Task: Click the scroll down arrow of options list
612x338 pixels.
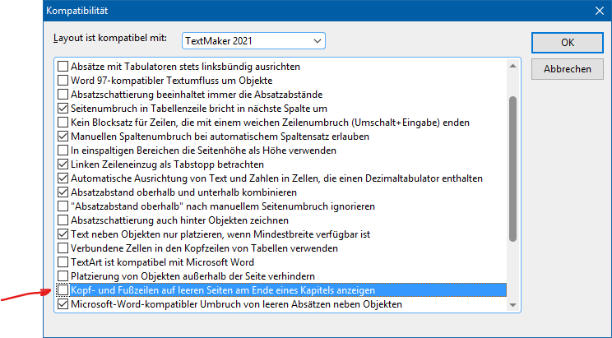Action: tap(513, 305)
